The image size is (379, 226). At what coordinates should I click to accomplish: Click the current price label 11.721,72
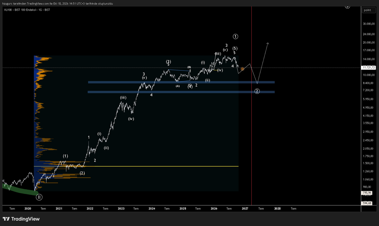click(369, 67)
